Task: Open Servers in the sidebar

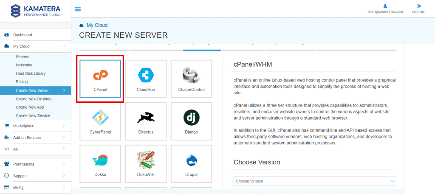Action: pos(23,57)
